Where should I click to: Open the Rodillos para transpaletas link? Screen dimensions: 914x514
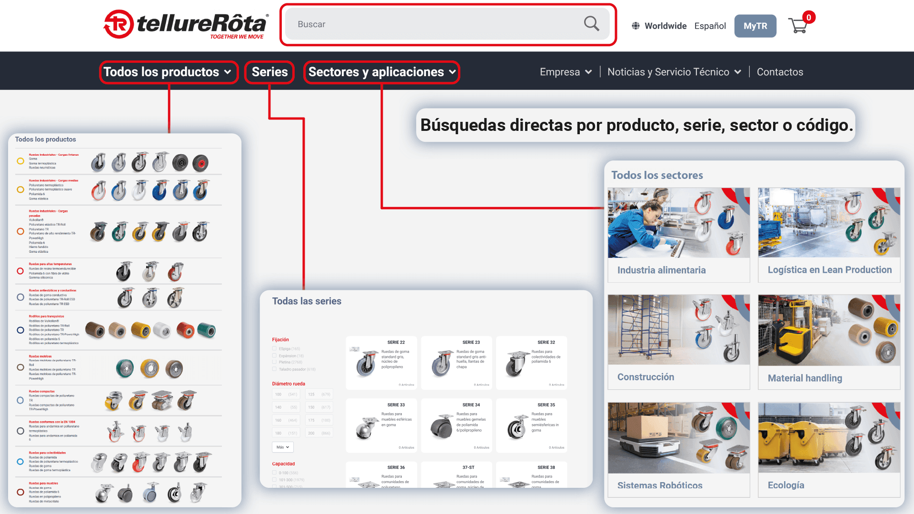click(46, 316)
